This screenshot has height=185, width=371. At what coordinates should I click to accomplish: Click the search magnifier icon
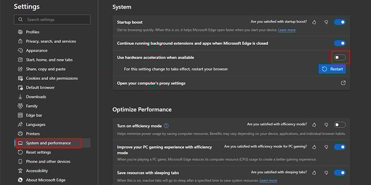click(21, 20)
